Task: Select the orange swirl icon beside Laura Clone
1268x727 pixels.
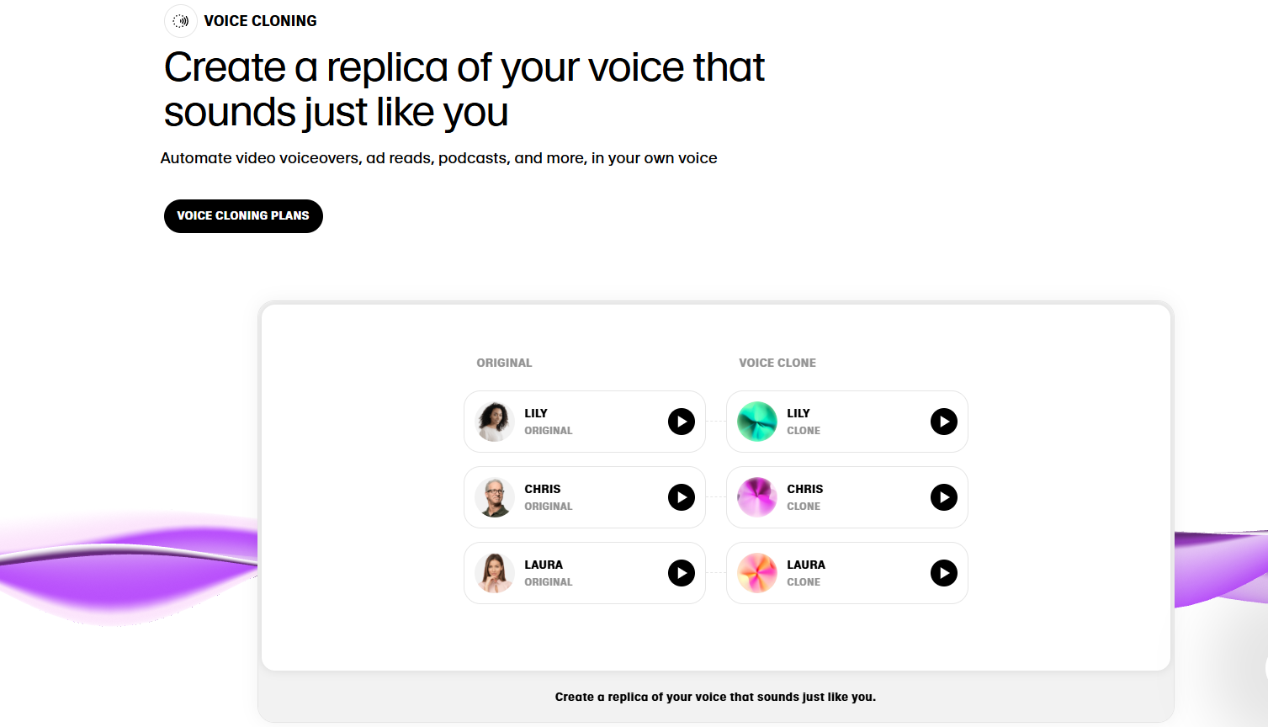Action: pos(756,573)
